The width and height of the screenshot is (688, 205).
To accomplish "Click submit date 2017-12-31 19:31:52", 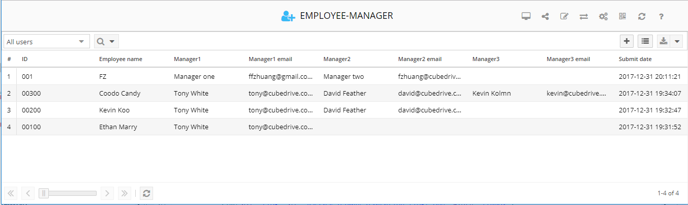I will click(x=651, y=127).
